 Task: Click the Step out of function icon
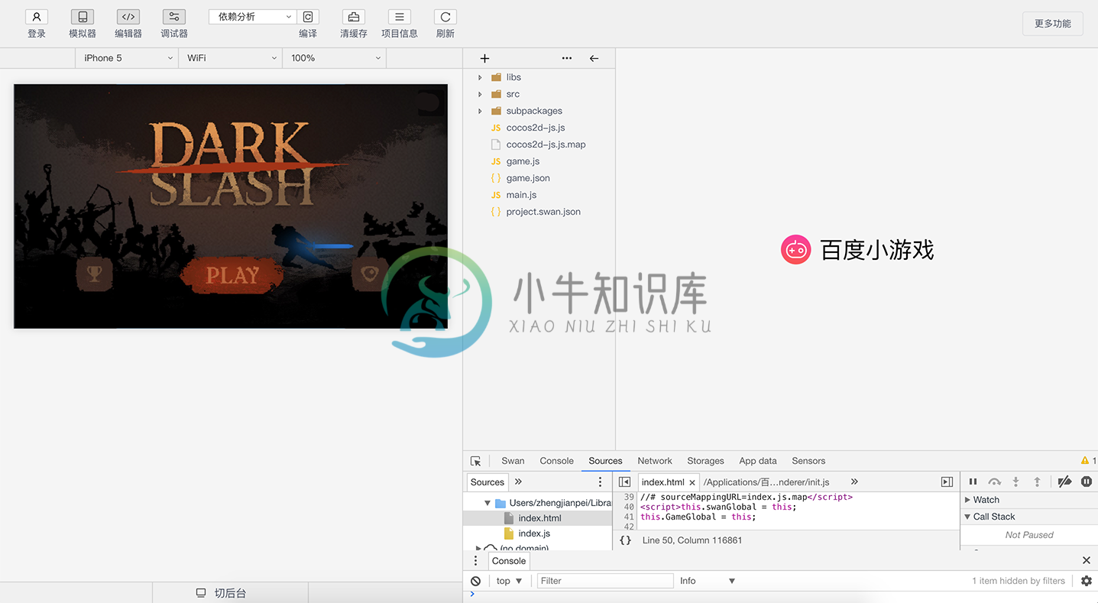(x=1037, y=481)
